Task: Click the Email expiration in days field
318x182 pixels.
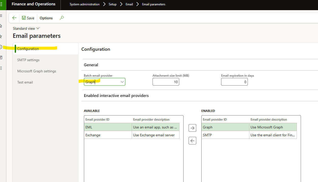Action: 234,82
